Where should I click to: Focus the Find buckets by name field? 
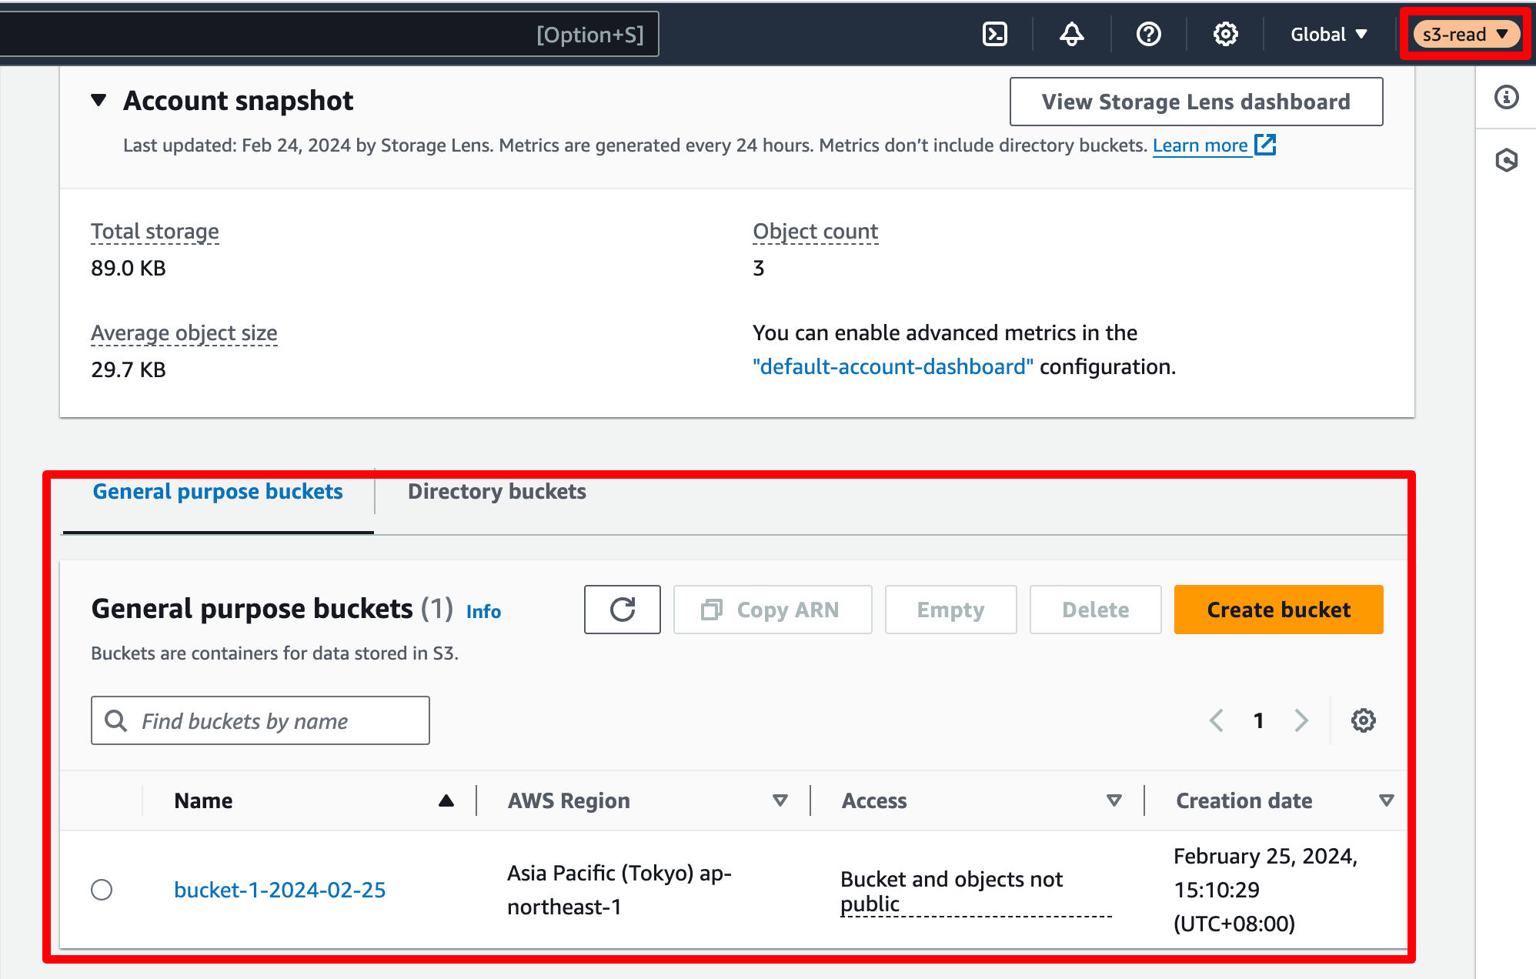(260, 720)
